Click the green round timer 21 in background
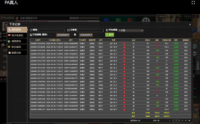 coord(146,20)
